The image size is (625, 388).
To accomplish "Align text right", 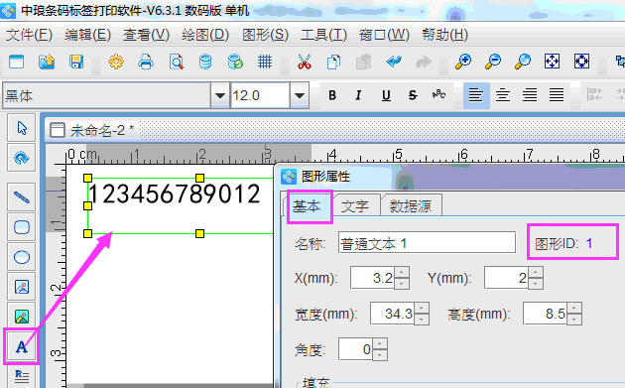I will (x=530, y=95).
